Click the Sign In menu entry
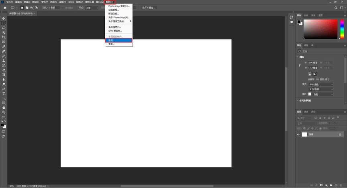The height and width of the screenshot is (188, 347). 119,40
